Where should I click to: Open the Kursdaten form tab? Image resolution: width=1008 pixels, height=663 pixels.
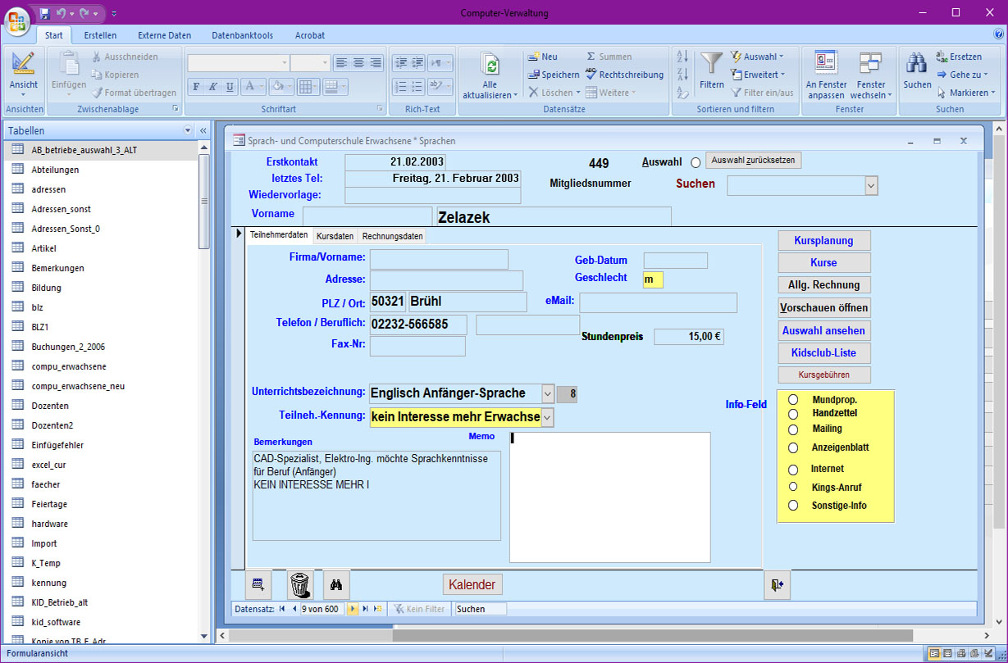pyautogui.click(x=335, y=236)
